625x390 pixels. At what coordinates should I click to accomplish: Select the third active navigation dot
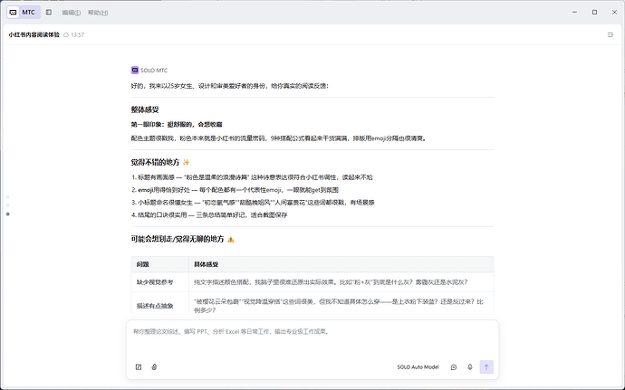[8, 214]
